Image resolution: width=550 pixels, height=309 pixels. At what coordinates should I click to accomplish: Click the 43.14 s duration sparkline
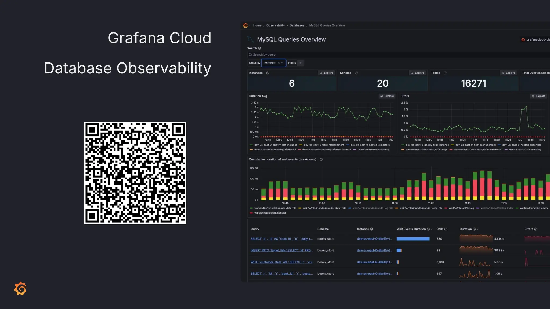[476, 238]
